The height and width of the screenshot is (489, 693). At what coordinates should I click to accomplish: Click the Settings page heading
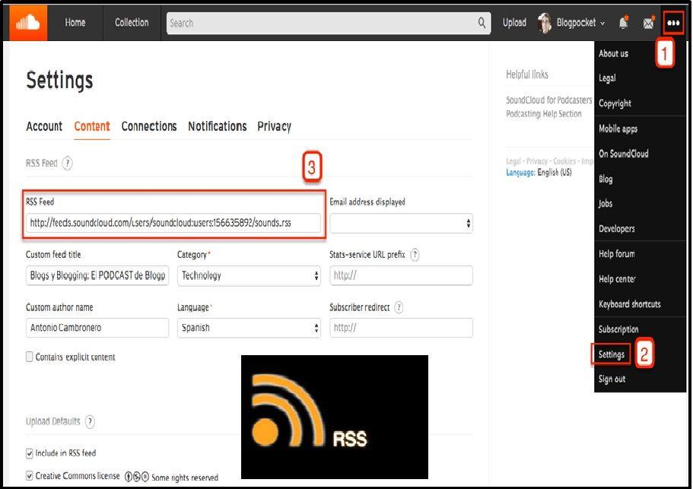[x=59, y=81]
